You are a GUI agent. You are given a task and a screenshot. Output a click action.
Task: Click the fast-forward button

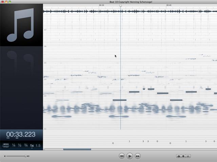tap(138, 156)
